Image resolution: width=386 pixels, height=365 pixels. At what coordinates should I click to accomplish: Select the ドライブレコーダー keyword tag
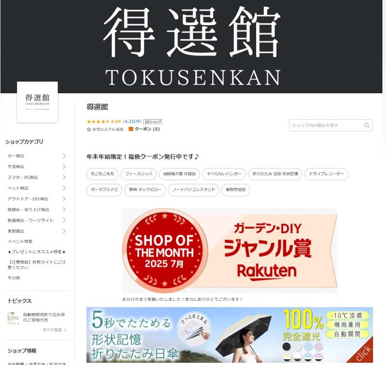327,174
